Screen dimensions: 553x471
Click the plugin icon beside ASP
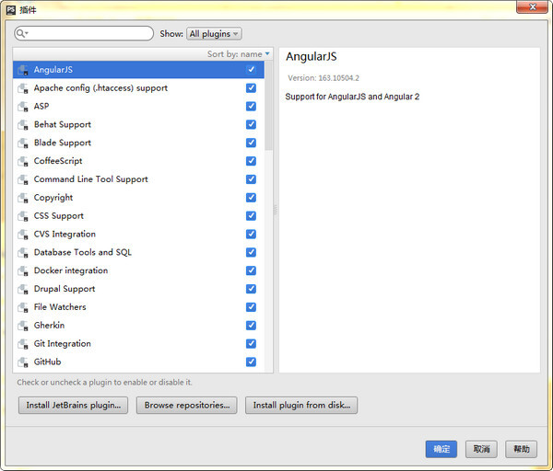[23, 107]
